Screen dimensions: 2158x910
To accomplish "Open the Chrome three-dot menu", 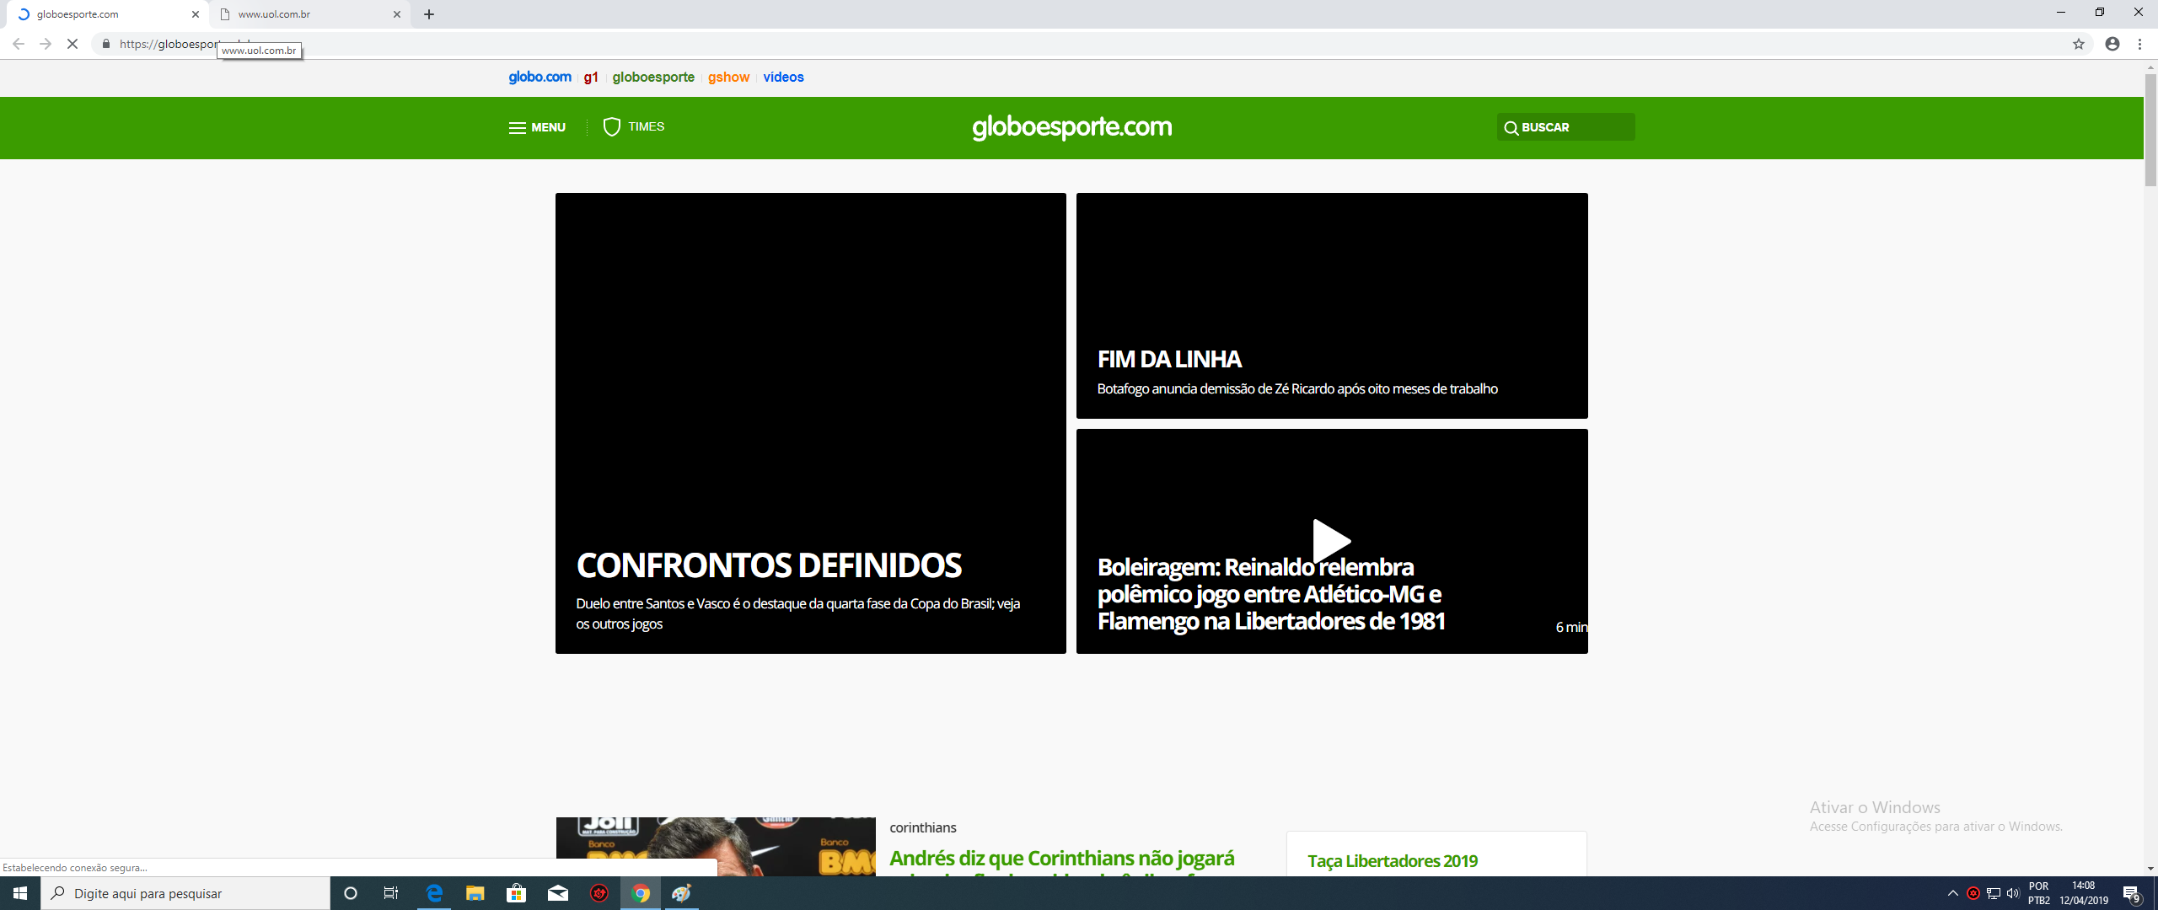I will (2139, 44).
